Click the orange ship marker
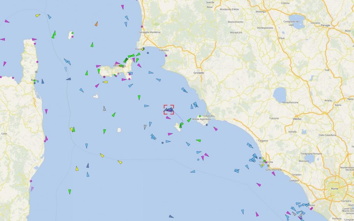354x221 pixels. (96, 23)
